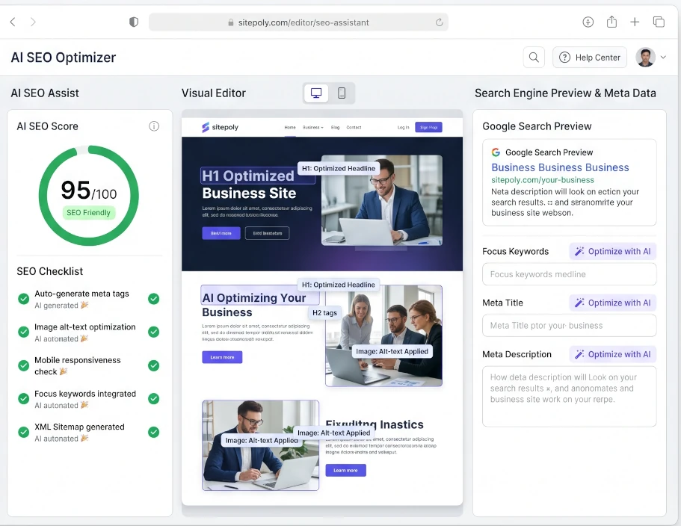Click the 95/100 SEO score ring

point(89,195)
